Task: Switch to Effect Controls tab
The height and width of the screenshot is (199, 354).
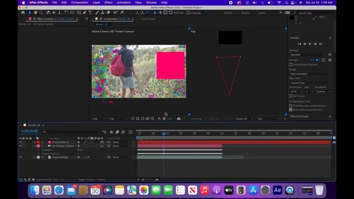Action: 55,19
